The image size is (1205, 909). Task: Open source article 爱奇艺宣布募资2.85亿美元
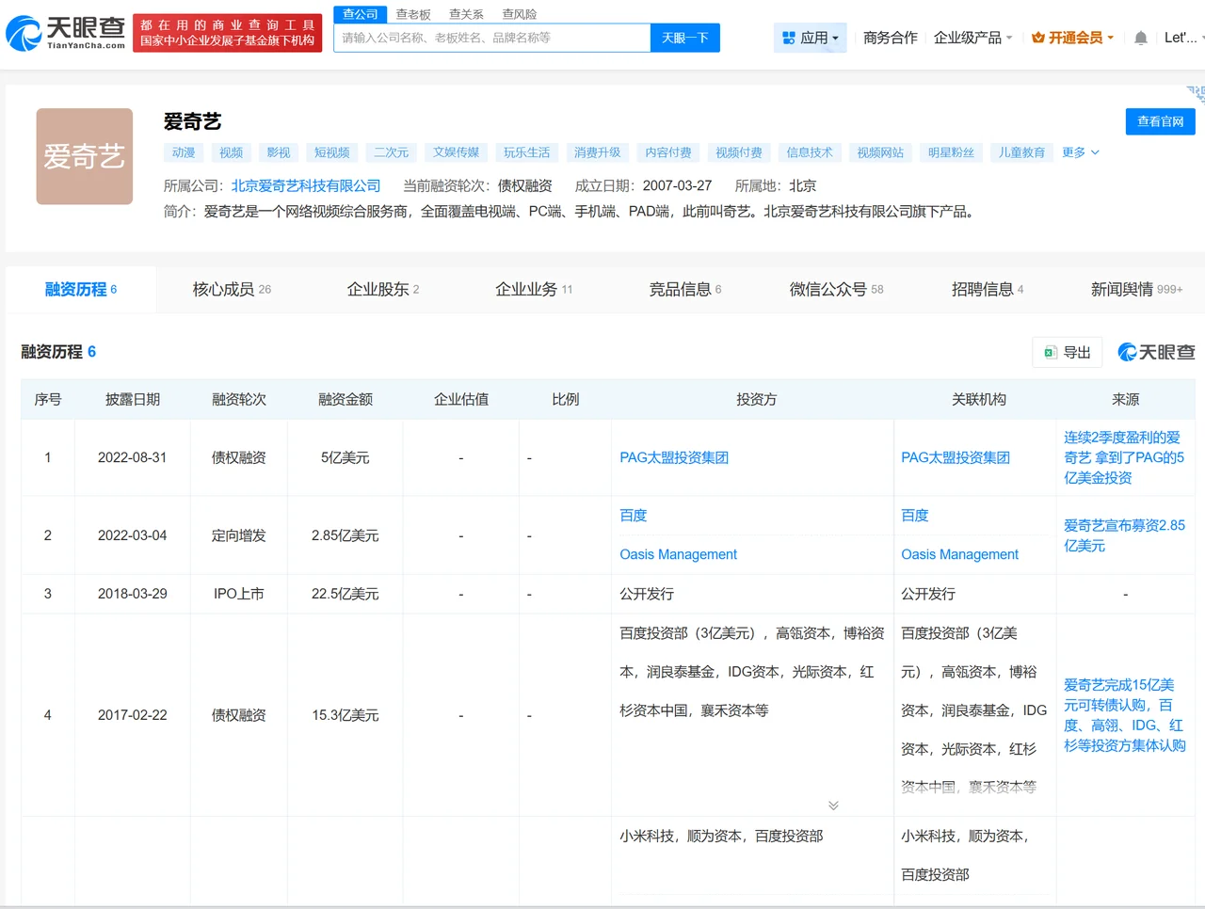1124,535
